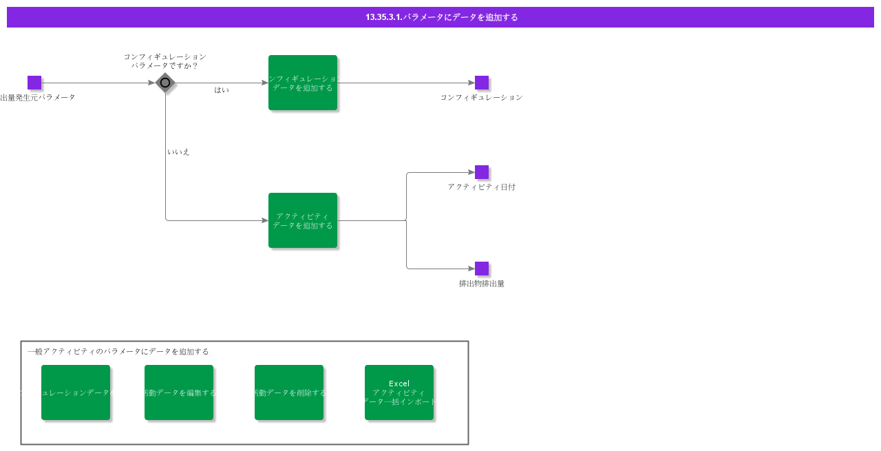Open the 活動データを編集する process box

tap(179, 392)
